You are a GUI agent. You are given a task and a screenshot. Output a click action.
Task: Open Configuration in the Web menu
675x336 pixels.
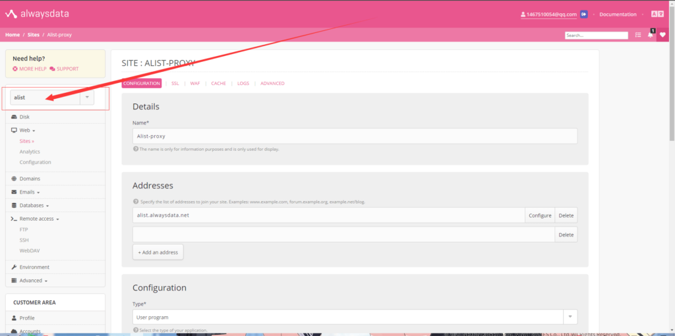tap(36, 162)
